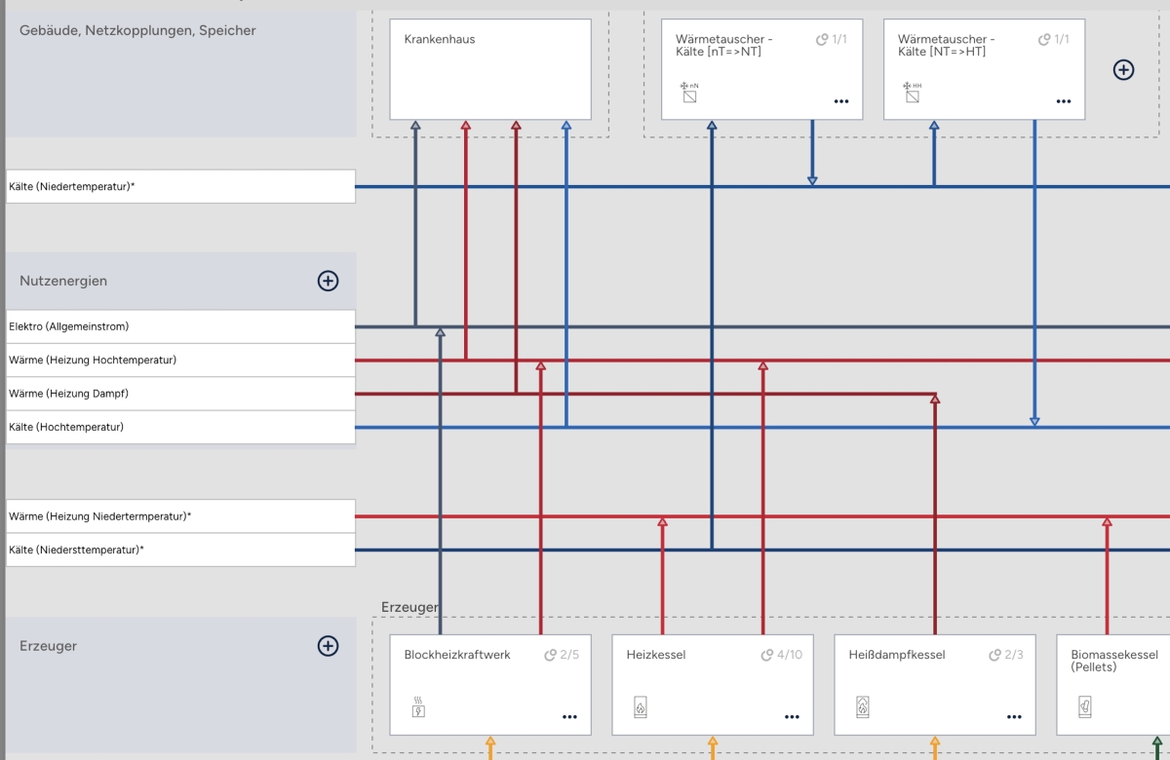Click the Heißdampfkessel steam boiler icon
This screenshot has width=1170, height=760.
click(862, 706)
